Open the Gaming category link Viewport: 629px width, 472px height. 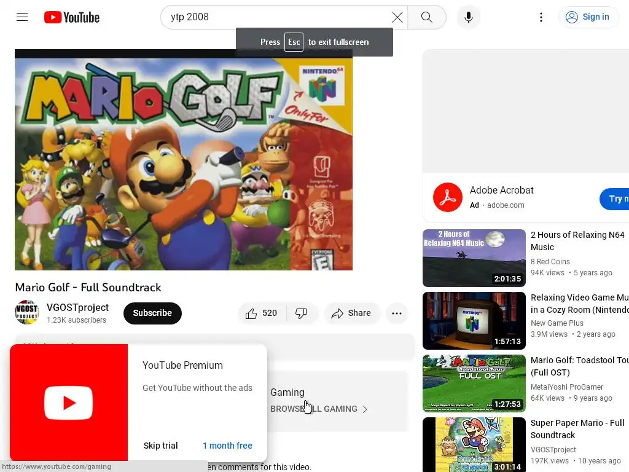287,392
